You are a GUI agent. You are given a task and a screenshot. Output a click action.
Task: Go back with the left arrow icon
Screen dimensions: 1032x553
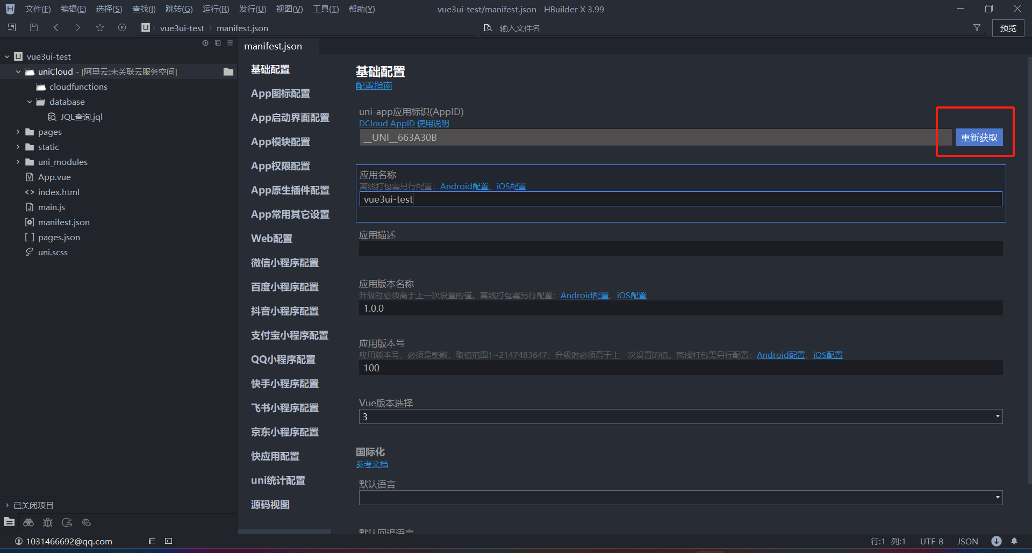tap(56, 27)
